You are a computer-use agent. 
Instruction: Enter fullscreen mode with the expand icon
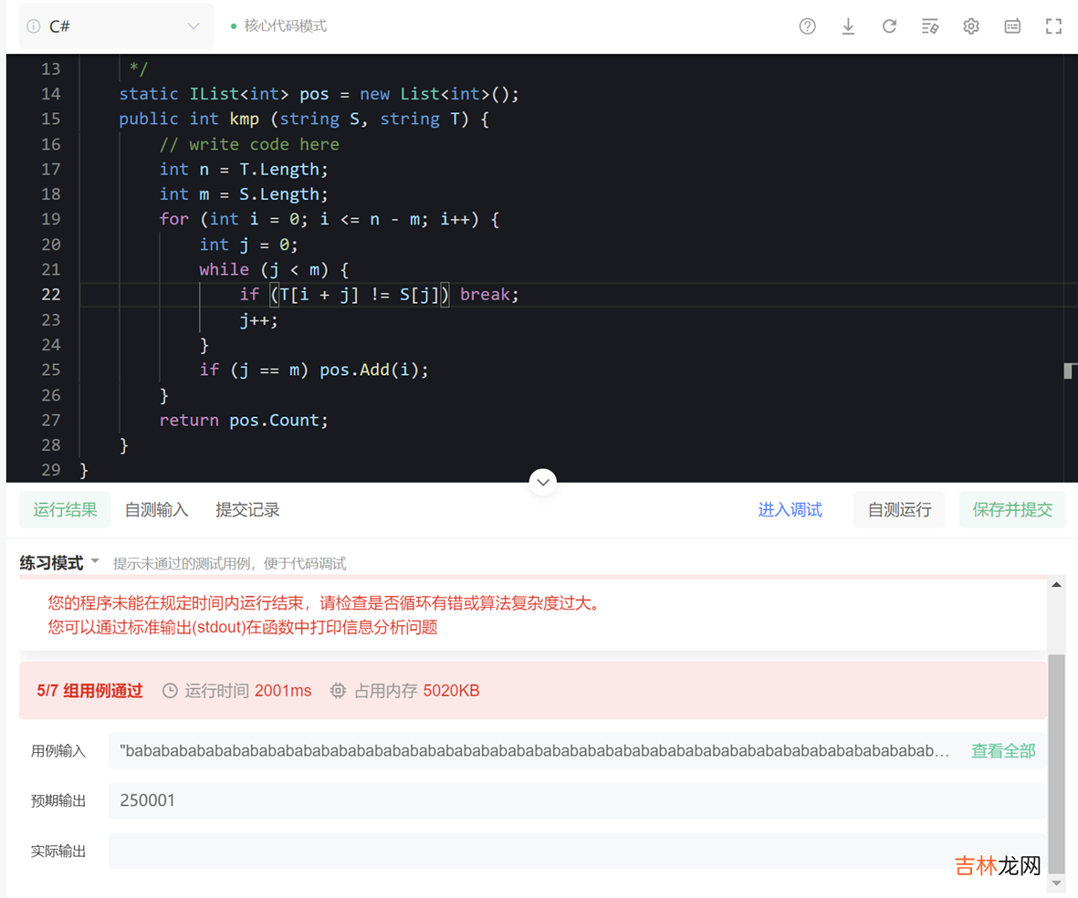point(1053,26)
